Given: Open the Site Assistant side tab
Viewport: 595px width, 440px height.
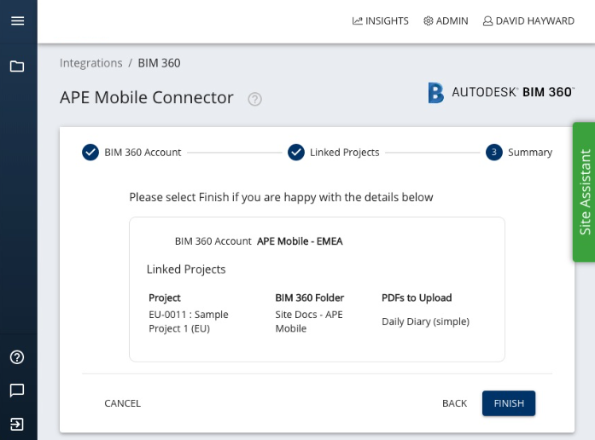Looking at the screenshot, I should (x=585, y=192).
